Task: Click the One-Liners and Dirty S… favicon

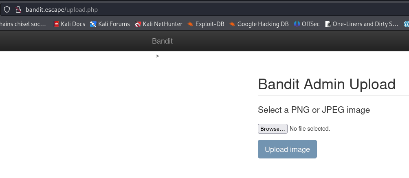Action: click(x=328, y=24)
